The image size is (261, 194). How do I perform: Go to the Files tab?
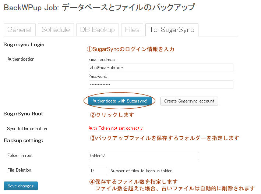(x=132, y=30)
